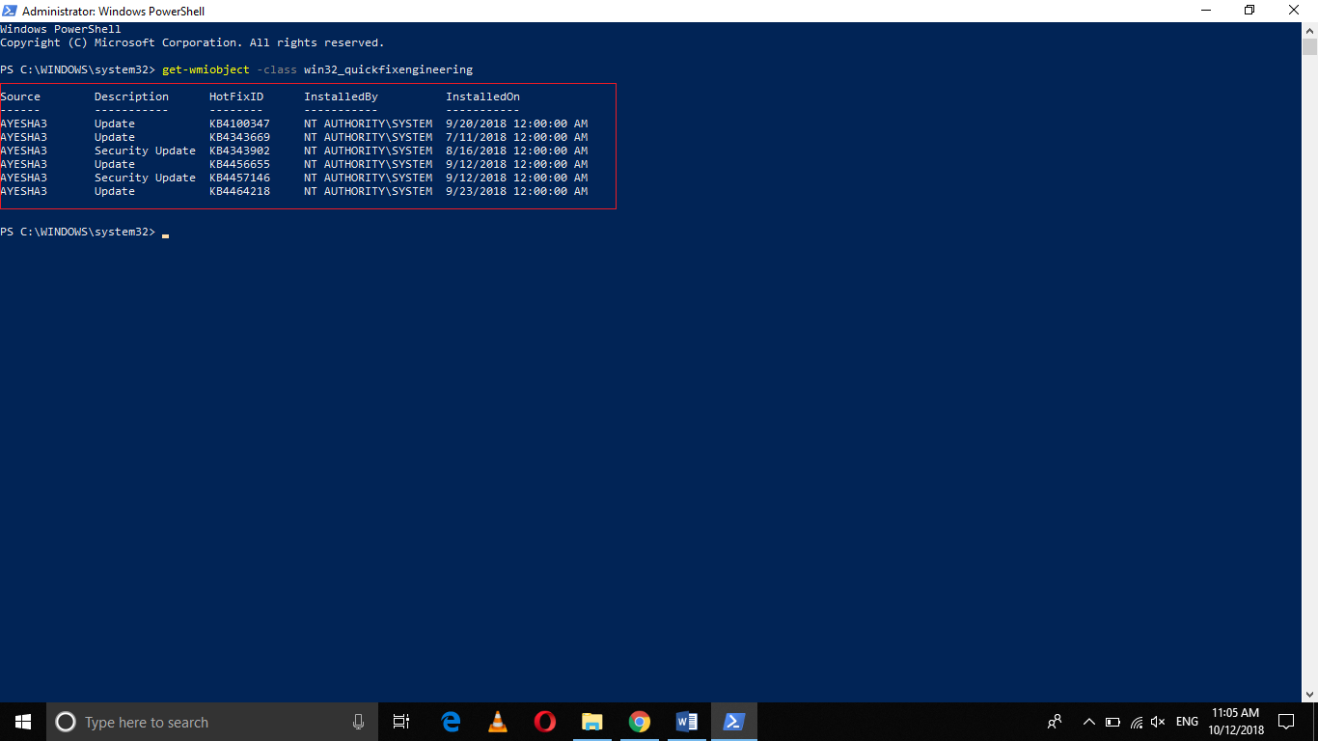The height and width of the screenshot is (741, 1318).
Task: Open the Windows Start menu
Action: (23, 722)
